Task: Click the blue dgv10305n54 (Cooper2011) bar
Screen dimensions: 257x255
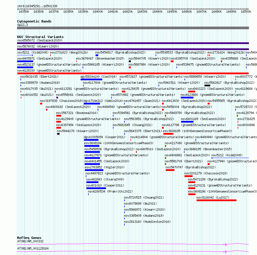Action: 91,140
